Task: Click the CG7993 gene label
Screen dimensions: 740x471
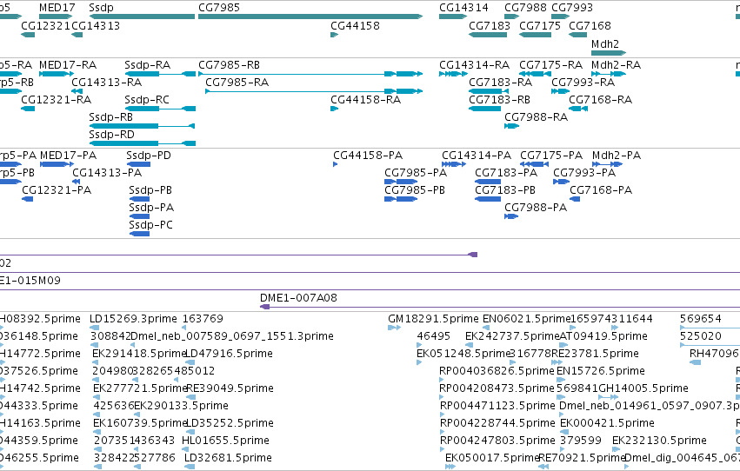Action: tap(572, 8)
